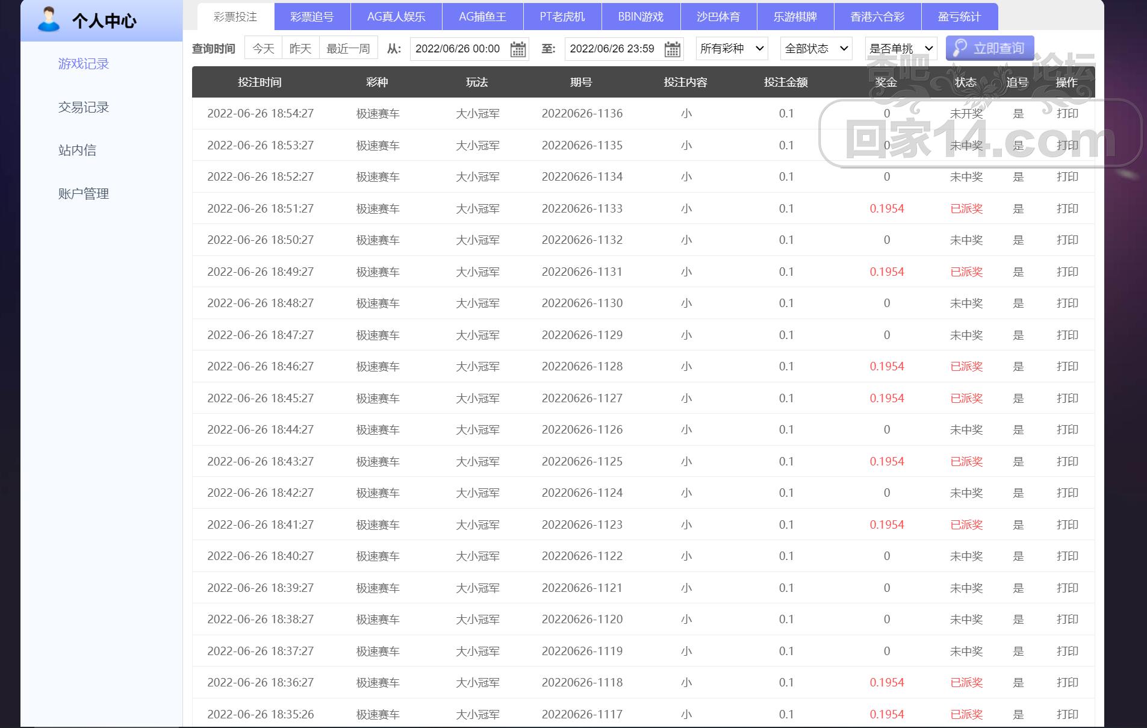This screenshot has height=728, width=1147.
Task: Open the 香港六合彩 tab
Action: (877, 17)
